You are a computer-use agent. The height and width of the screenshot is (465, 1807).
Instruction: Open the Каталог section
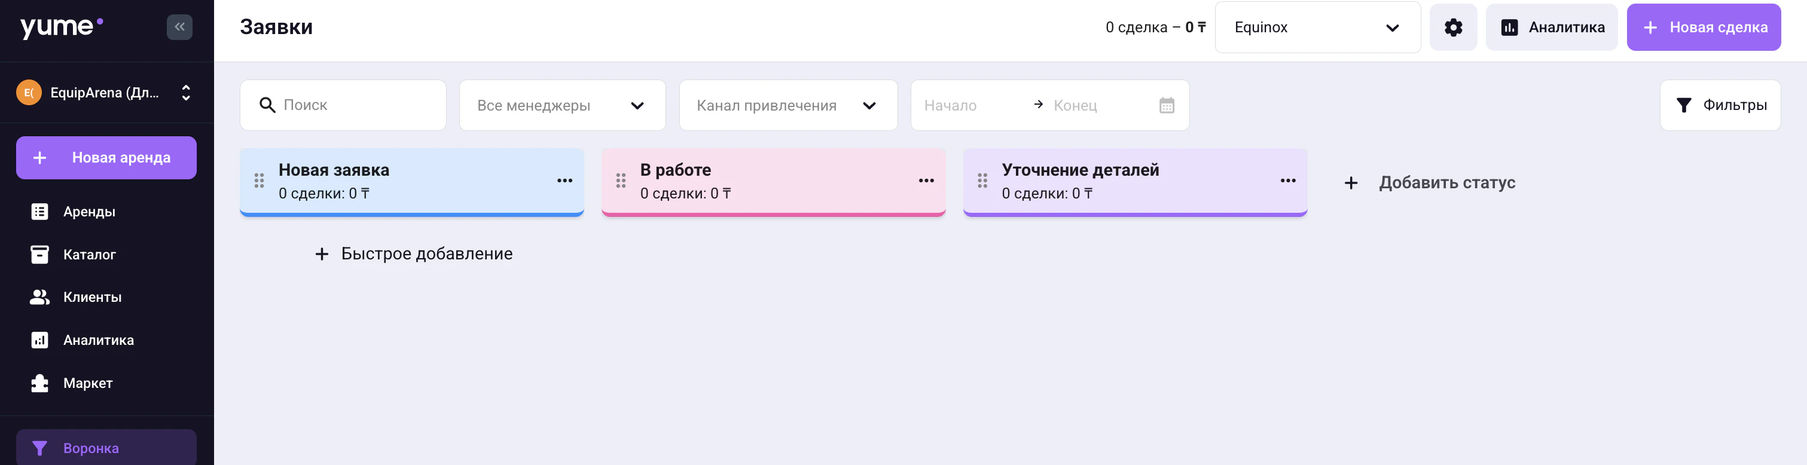[x=89, y=254]
